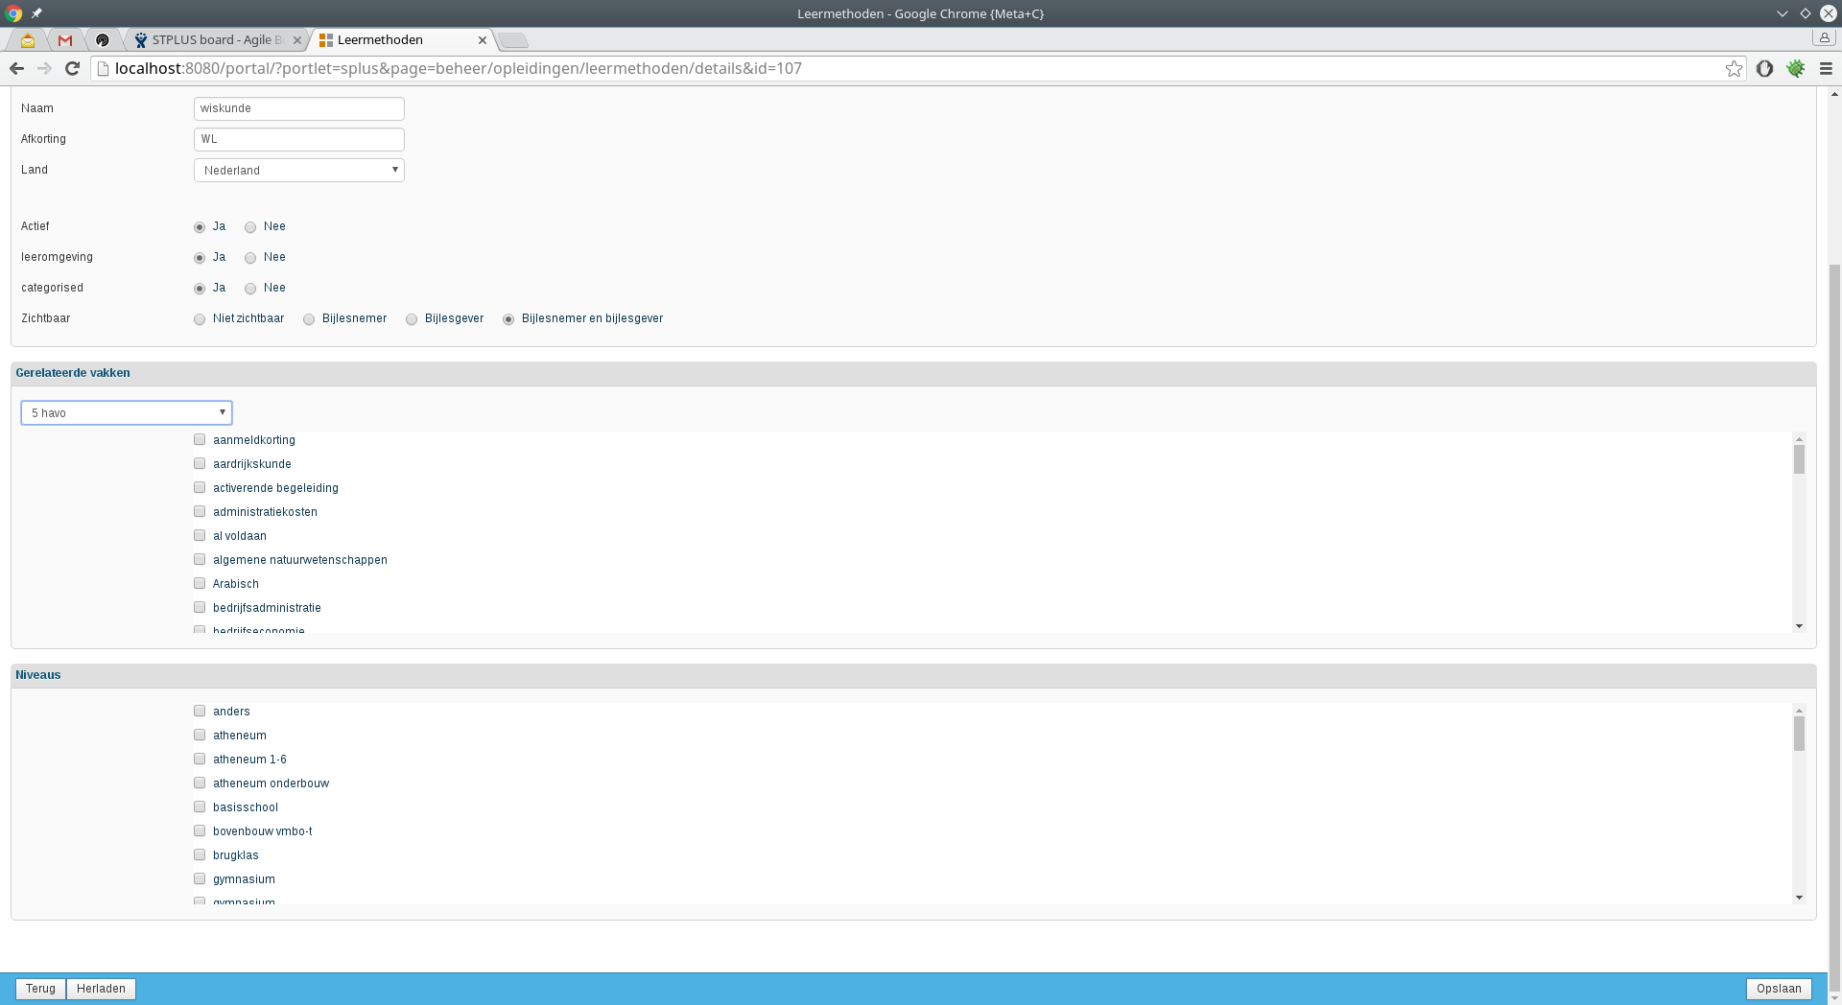Click the page info icon before the URL
This screenshot has width=1842, height=1005.
(x=104, y=68)
